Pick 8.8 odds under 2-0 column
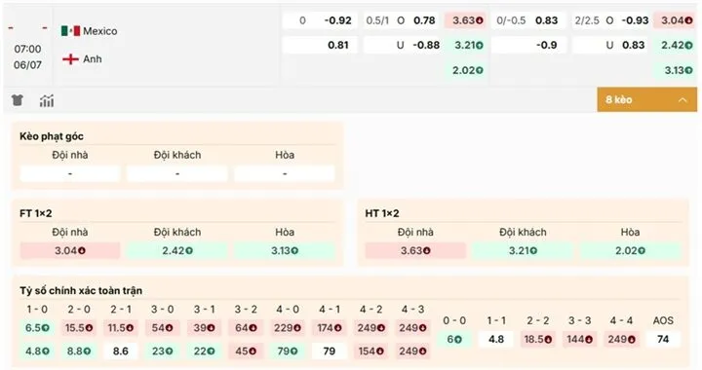Viewport: 702px width, 370px height. coord(78,351)
